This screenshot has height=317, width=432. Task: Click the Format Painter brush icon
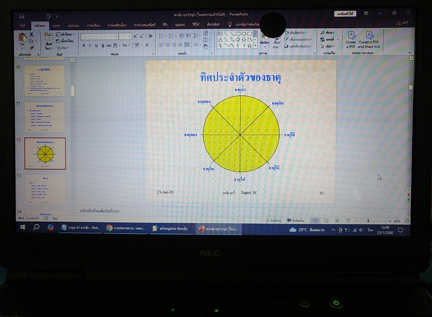(32, 48)
